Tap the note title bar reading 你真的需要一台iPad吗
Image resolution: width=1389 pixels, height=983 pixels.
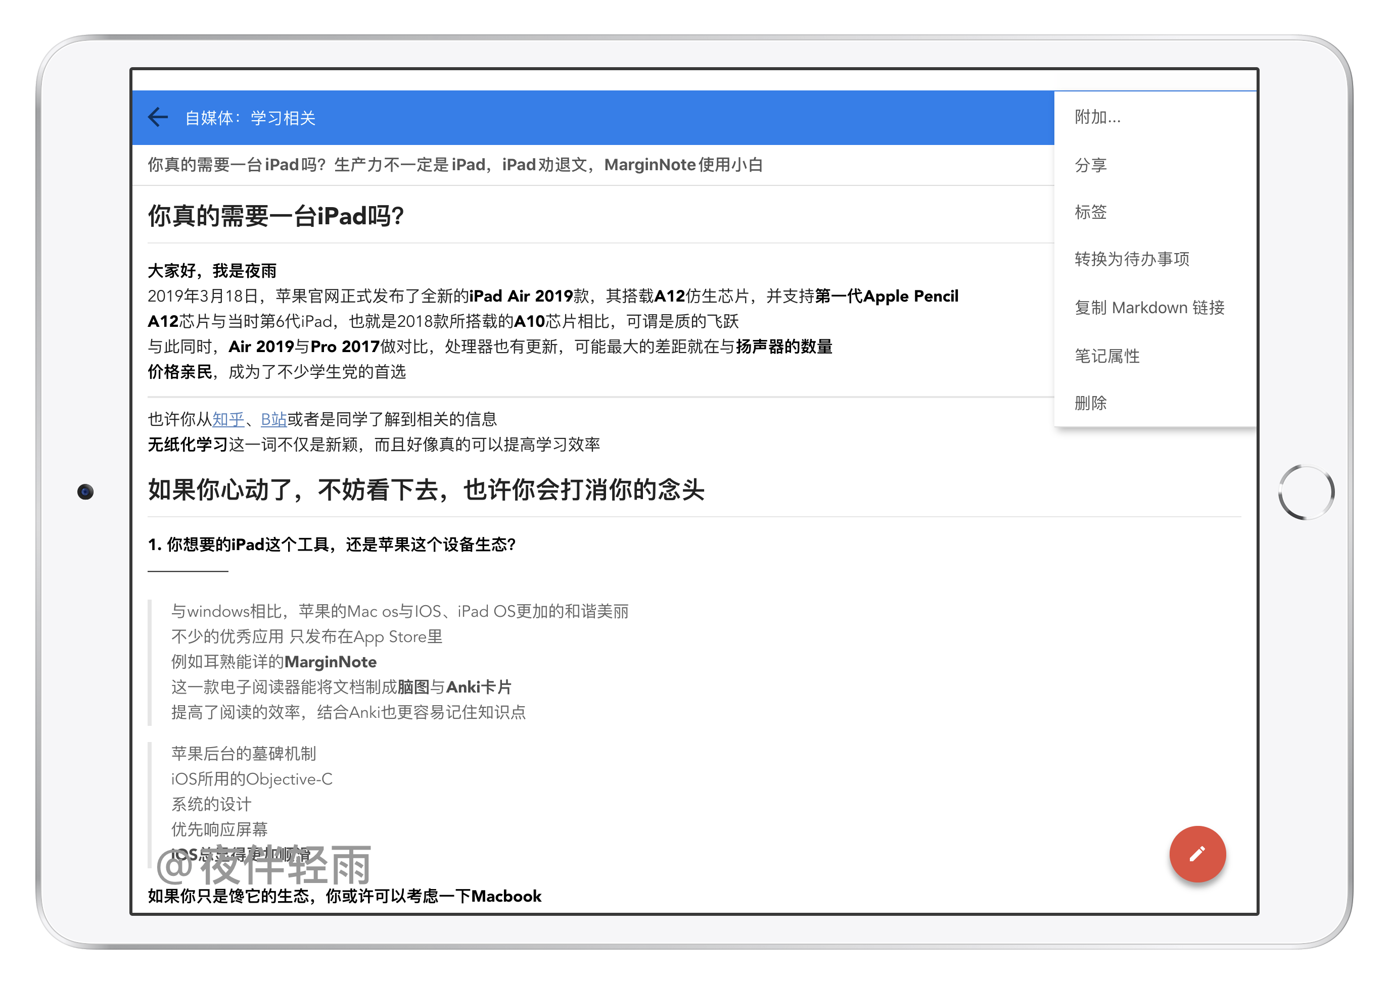[x=455, y=164]
